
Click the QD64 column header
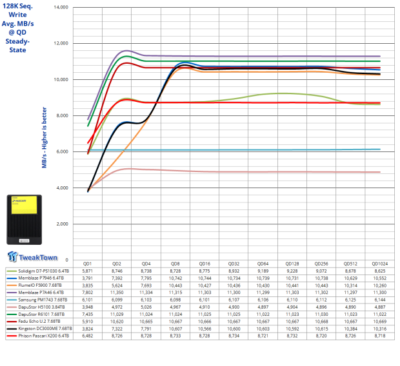pyautogui.click(x=263, y=264)
